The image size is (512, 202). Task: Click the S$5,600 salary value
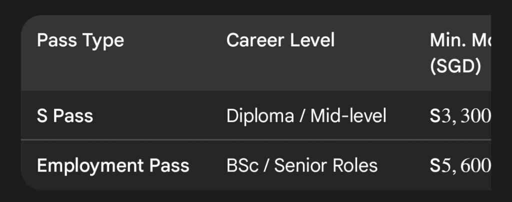click(x=460, y=166)
